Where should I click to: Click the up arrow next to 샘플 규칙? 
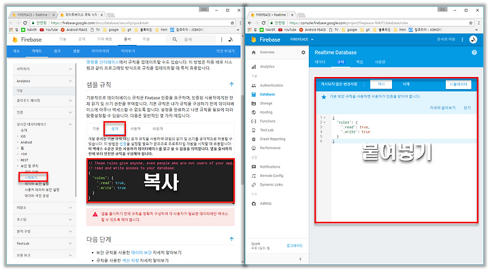pos(231,84)
